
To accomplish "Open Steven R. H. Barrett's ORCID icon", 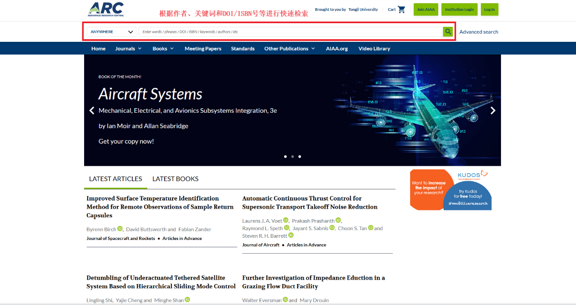I will pyautogui.click(x=291, y=235).
